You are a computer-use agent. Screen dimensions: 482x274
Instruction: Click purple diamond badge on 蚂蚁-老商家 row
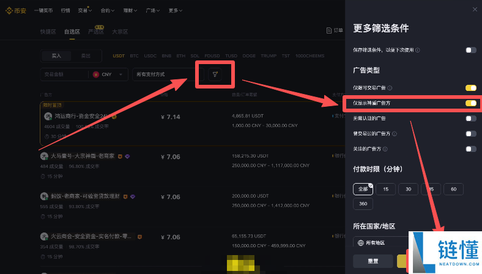(133, 196)
